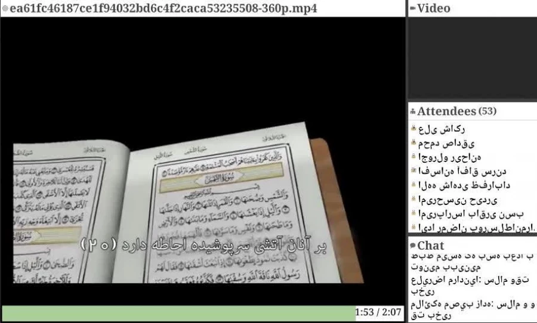The height and width of the screenshot is (323, 537).
Task: Click the third attendee's avatar icon
Action: click(413, 157)
